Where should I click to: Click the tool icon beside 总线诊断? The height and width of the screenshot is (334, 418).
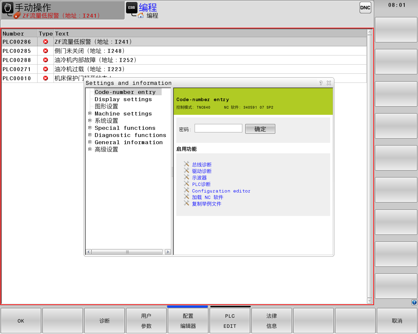tap(186, 164)
